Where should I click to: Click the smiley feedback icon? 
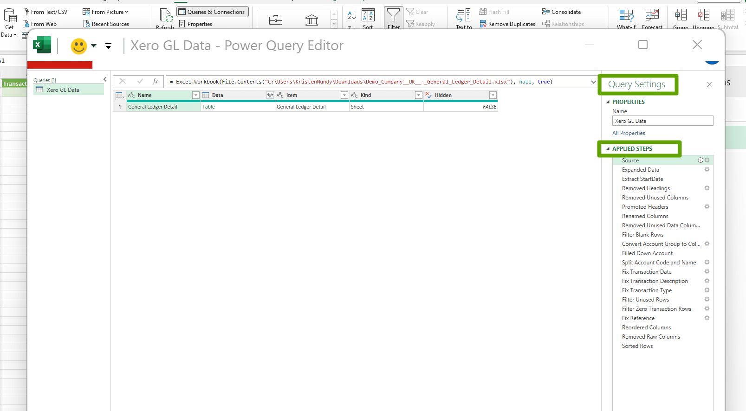[79, 46]
